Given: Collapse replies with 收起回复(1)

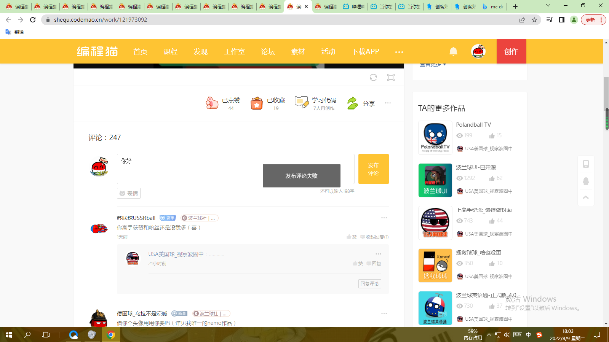Looking at the screenshot, I should point(375,237).
